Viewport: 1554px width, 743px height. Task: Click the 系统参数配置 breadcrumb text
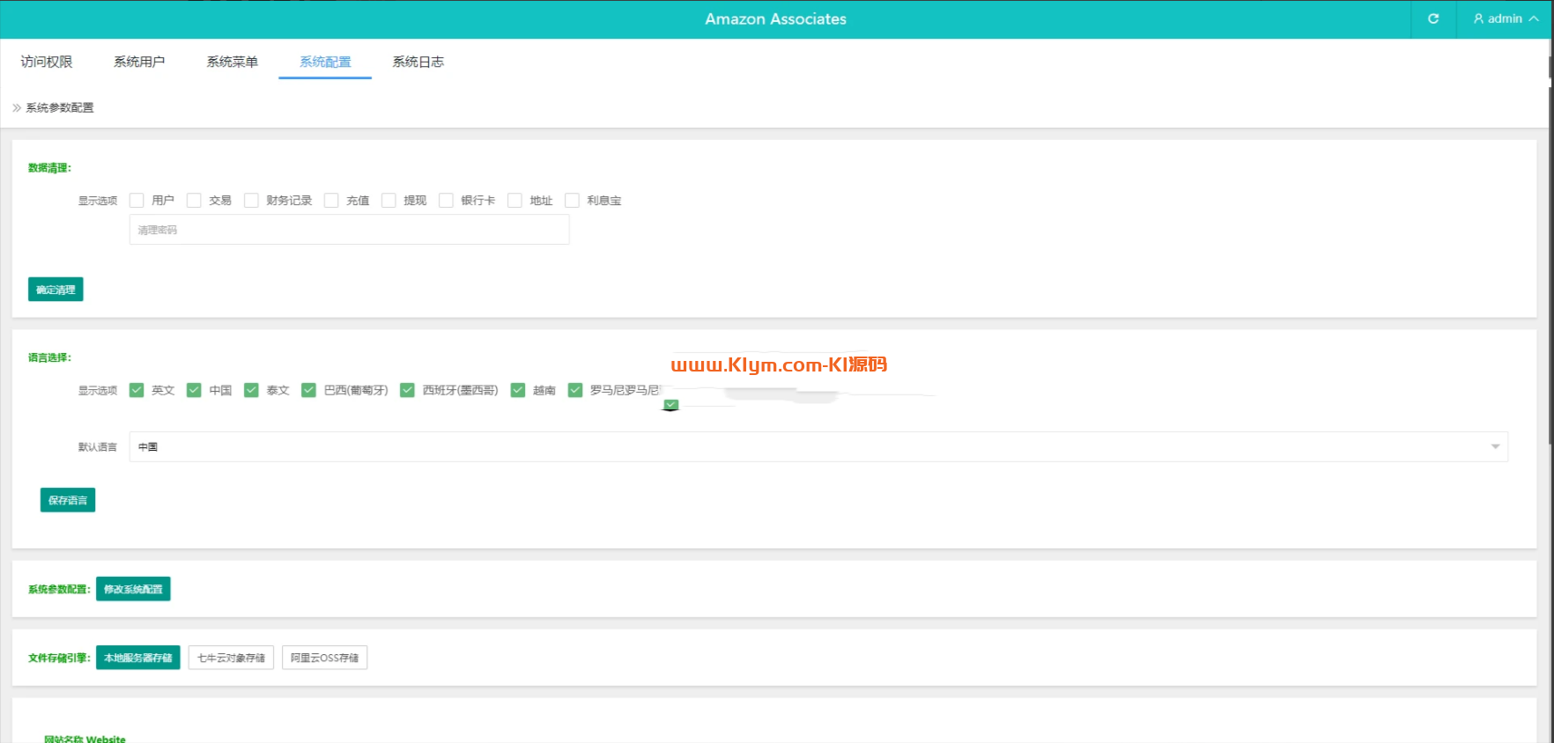click(x=60, y=107)
